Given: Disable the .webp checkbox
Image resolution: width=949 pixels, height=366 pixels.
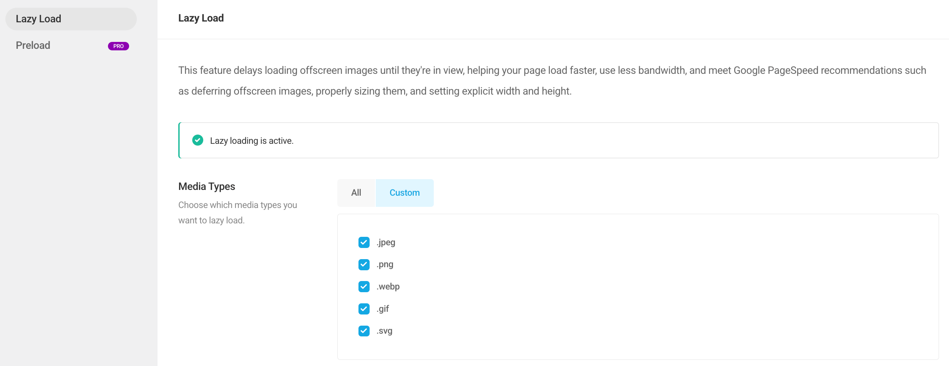Looking at the screenshot, I should tap(364, 287).
